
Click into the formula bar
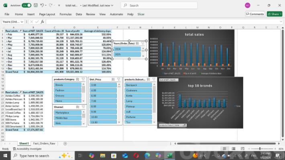coord(162,22)
